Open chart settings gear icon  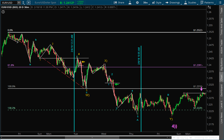(137, 3)
